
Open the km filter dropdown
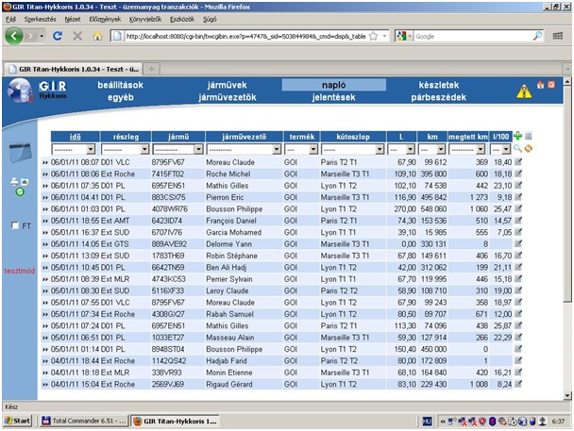[441, 149]
